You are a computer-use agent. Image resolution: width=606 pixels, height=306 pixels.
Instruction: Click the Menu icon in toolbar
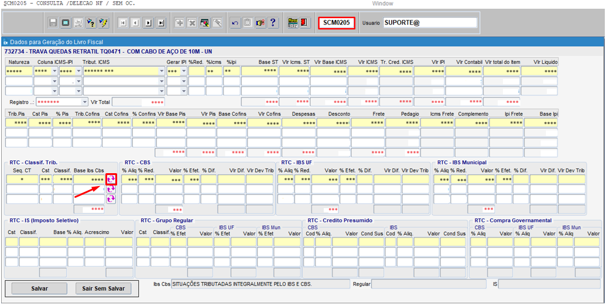coord(293,23)
